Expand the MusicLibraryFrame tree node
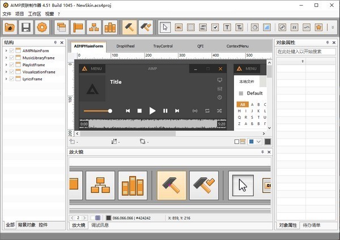The width and height of the screenshot is (340, 240). (x=6, y=58)
